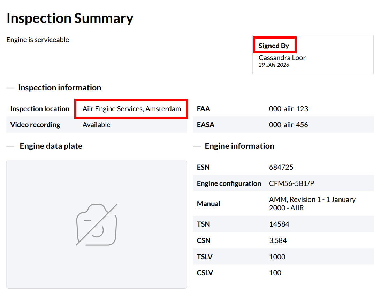
Task: Click the FAA number 000-aiir-123
Action: click(x=288, y=109)
